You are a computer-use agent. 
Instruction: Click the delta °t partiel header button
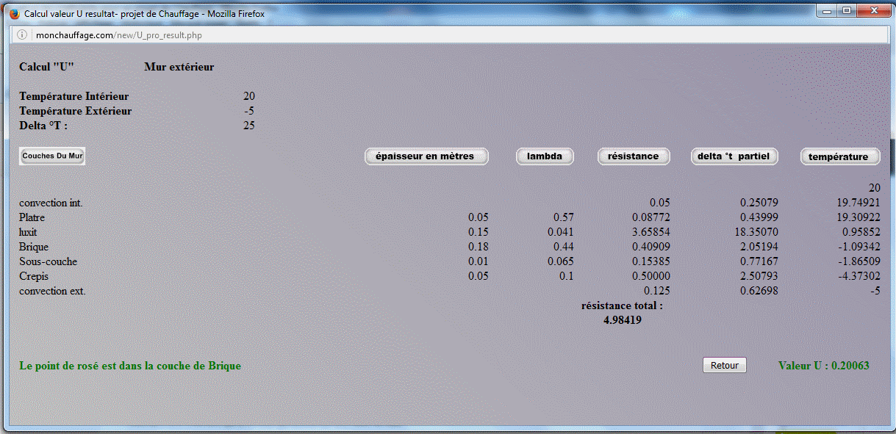[x=734, y=156]
